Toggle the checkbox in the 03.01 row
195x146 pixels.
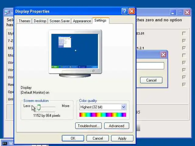pos(184,33)
